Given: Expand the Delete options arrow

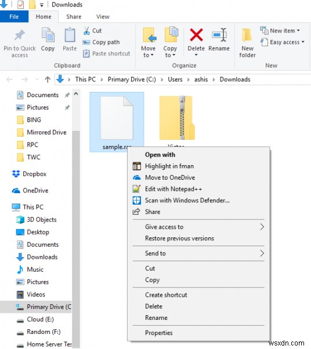Looking at the screenshot, I should [x=196, y=55].
